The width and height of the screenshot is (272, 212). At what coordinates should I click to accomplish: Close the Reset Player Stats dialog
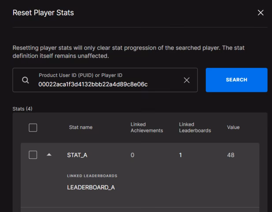261,13
